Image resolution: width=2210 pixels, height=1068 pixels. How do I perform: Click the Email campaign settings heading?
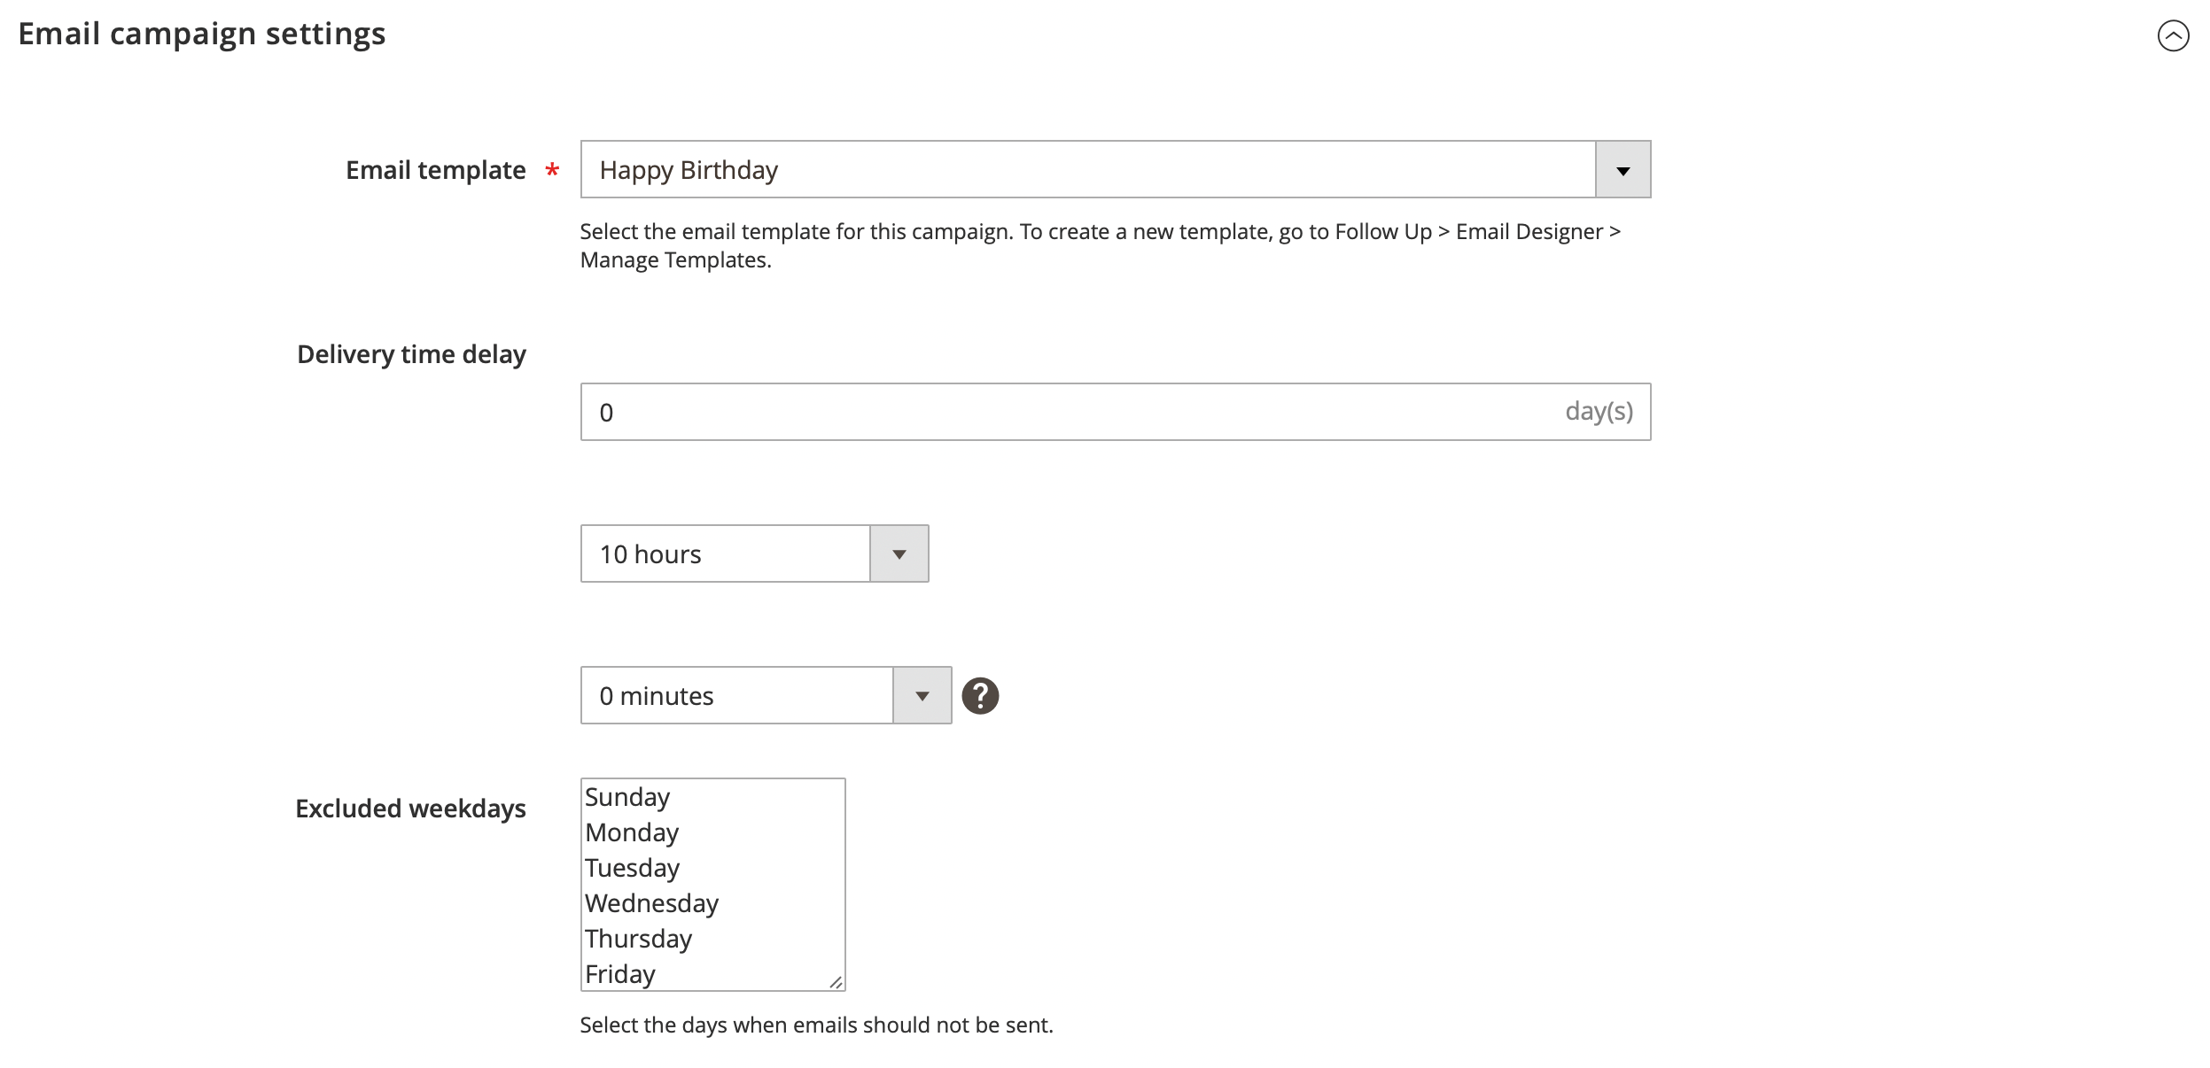tap(201, 35)
